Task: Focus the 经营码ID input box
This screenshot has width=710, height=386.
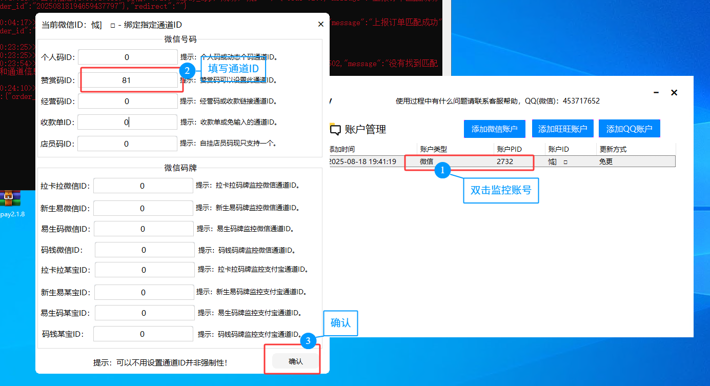Action: tap(127, 101)
